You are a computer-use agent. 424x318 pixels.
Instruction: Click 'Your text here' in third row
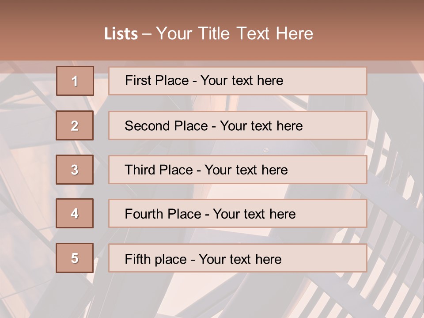[x=246, y=170]
